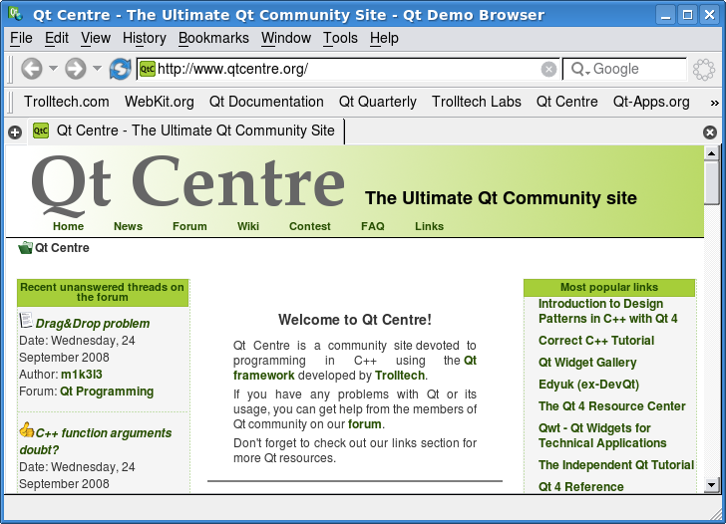726x524 pixels.
Task: Go to the Home page link
Action: click(68, 226)
